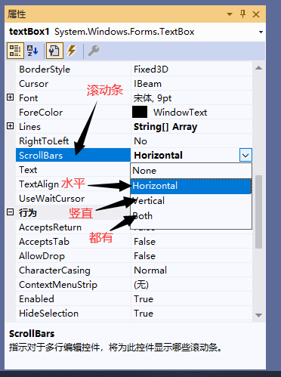Select the Enabled property name

pos(36,299)
